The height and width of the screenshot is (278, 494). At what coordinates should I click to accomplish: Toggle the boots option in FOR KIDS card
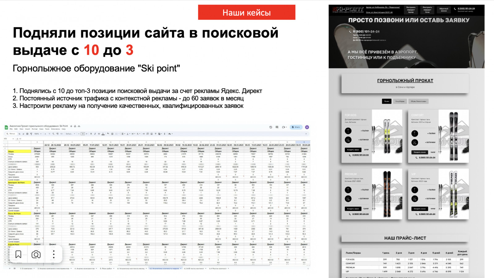click(348, 140)
